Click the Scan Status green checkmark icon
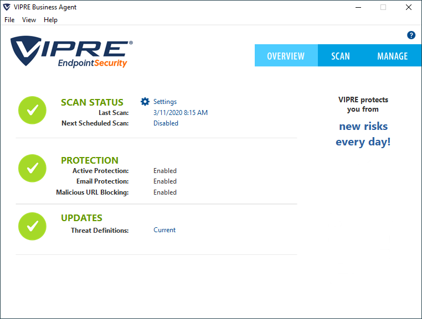 (33, 110)
